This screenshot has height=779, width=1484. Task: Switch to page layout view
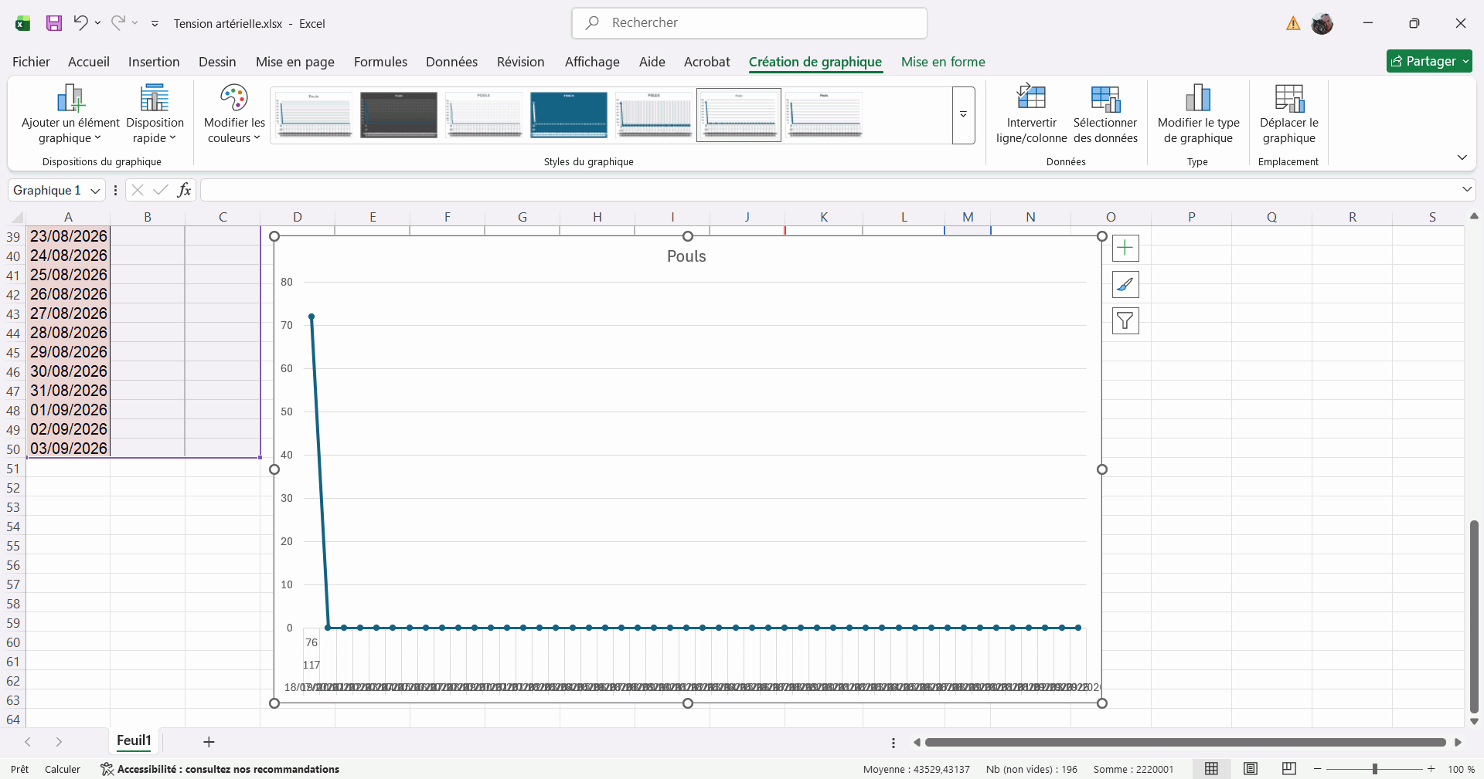coord(1251,769)
